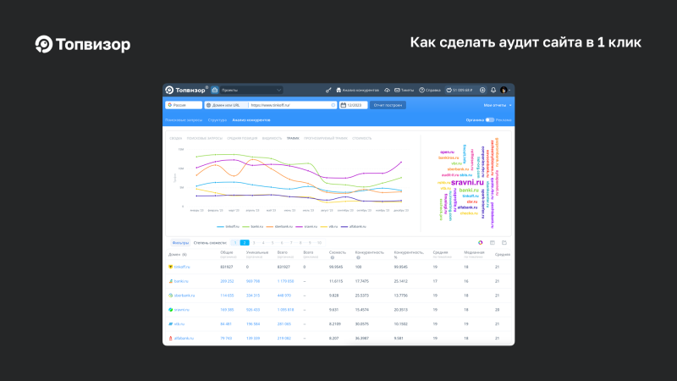Open the banki.ru domain link
677x381 pixels.
click(x=181, y=281)
